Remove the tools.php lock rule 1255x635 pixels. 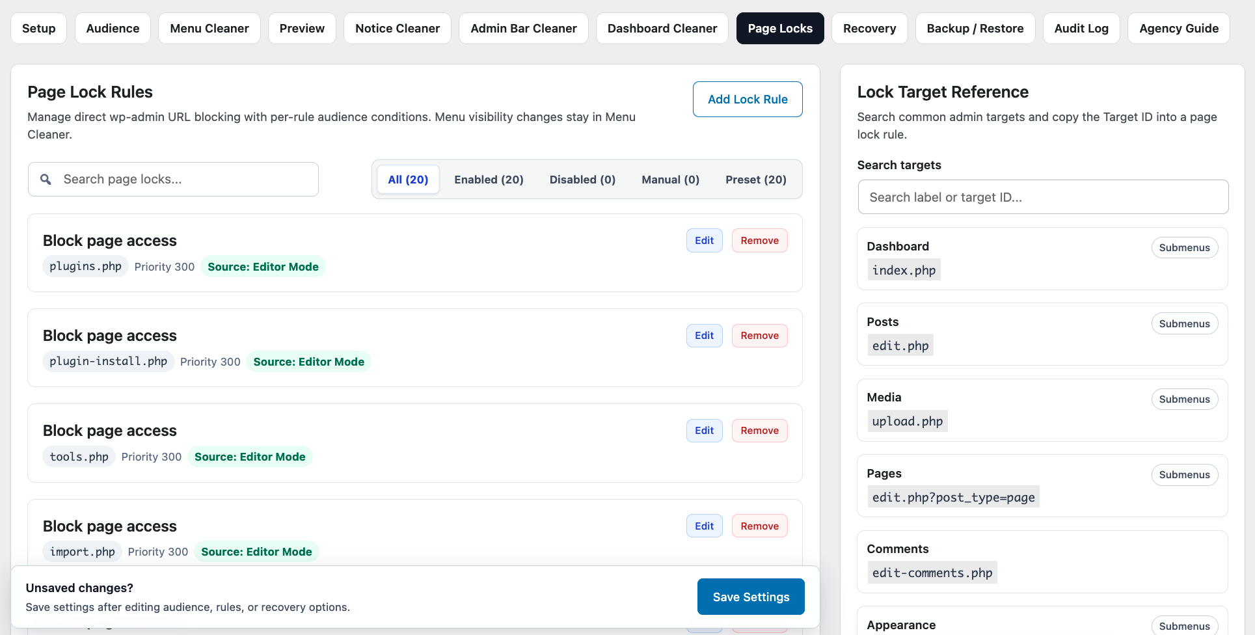760,431
